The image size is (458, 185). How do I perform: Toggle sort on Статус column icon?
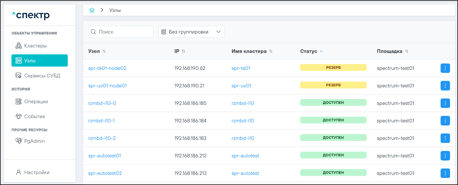[322, 51]
